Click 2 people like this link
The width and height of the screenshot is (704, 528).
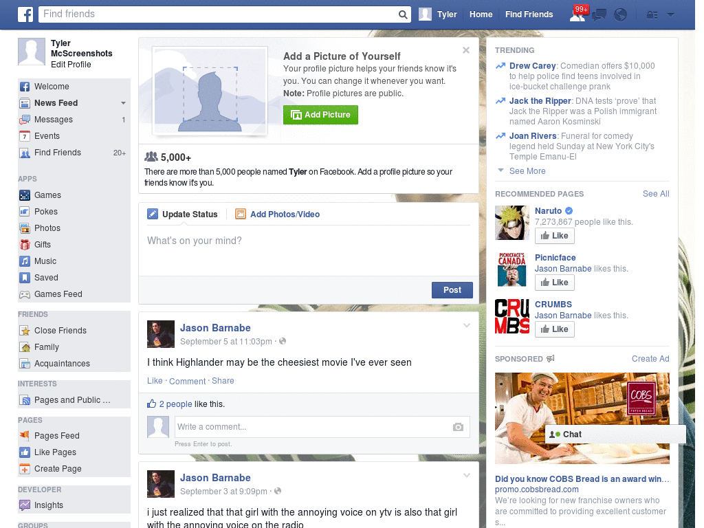coord(175,404)
